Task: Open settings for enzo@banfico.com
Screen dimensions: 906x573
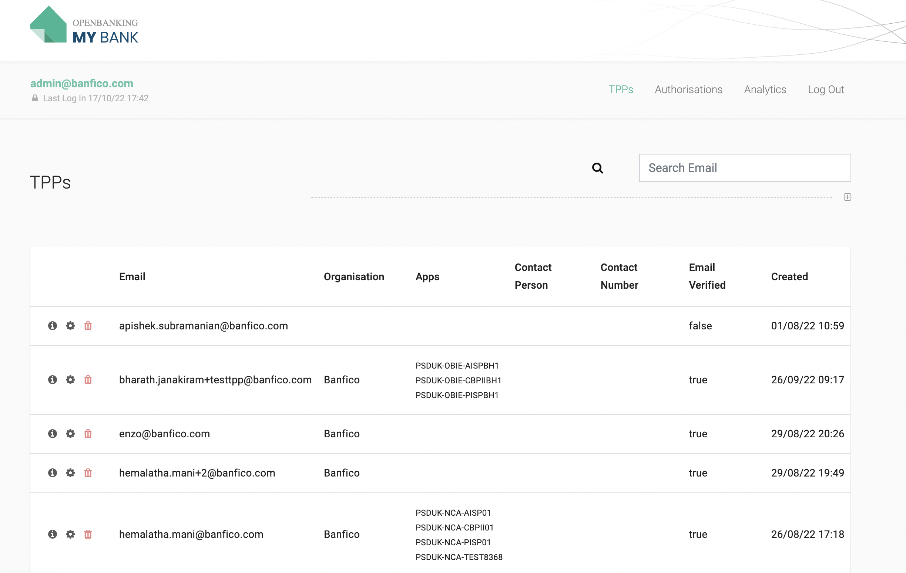Action: (70, 434)
